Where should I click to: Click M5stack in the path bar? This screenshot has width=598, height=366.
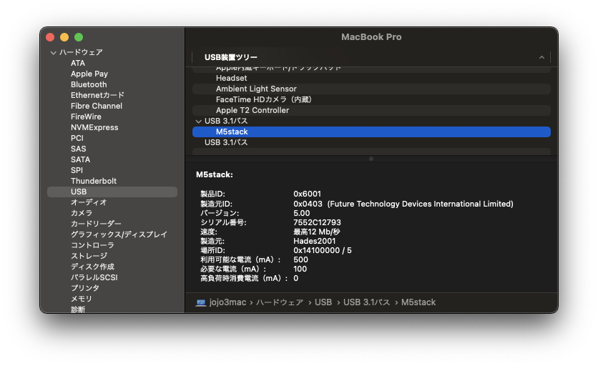pos(418,302)
